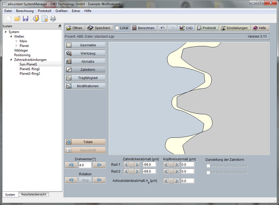279x205 pixels.
Task: Rotate Drehwinkel counterclockwise with left arrow icon
Action: [x=71, y=165]
